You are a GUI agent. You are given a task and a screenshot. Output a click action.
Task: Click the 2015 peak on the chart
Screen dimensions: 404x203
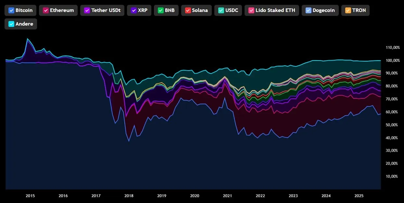pyautogui.click(x=27, y=39)
